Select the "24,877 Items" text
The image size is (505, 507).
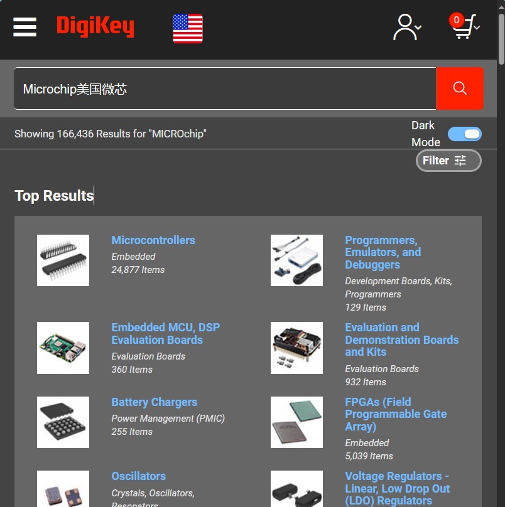pos(138,270)
